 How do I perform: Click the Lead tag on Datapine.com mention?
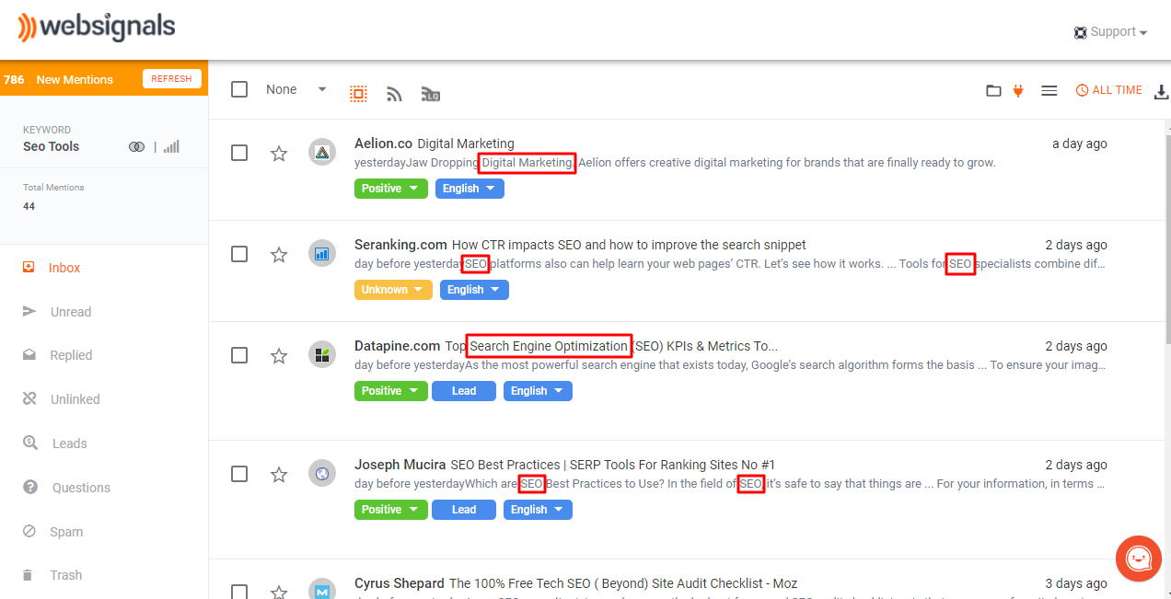click(x=464, y=391)
